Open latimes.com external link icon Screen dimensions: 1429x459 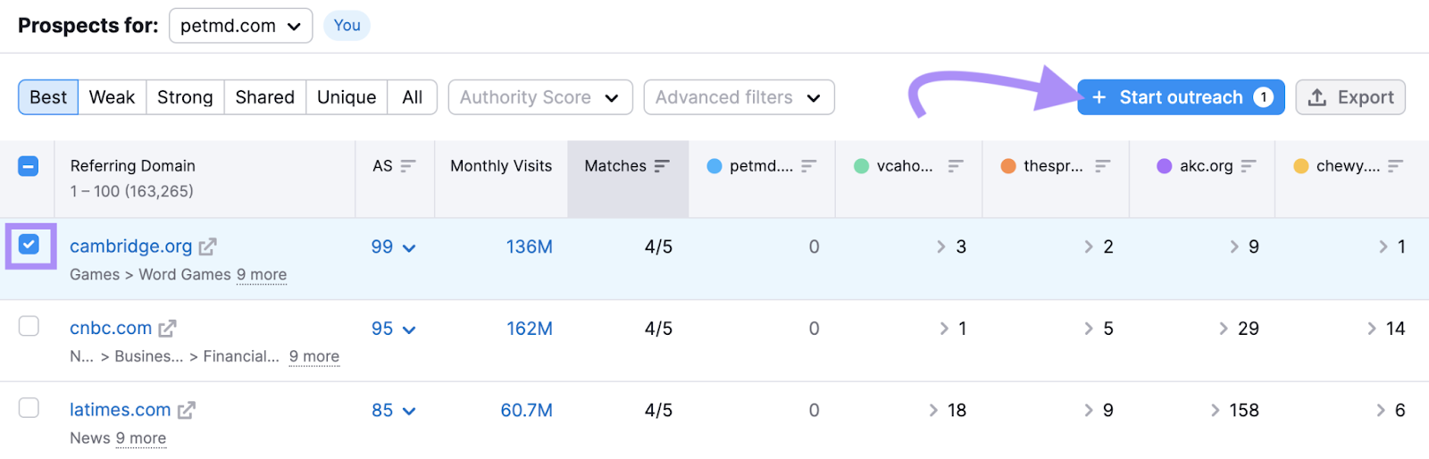pyautogui.click(x=186, y=411)
